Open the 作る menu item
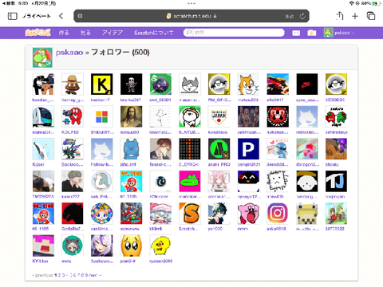This screenshot has height=287, width=383. 64,33
